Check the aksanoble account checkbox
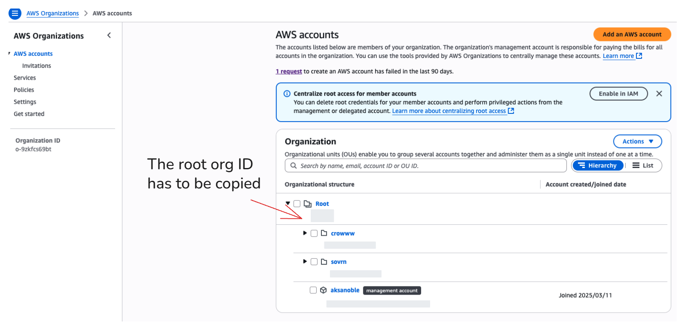Screen dimensions: 685x330 313,290
